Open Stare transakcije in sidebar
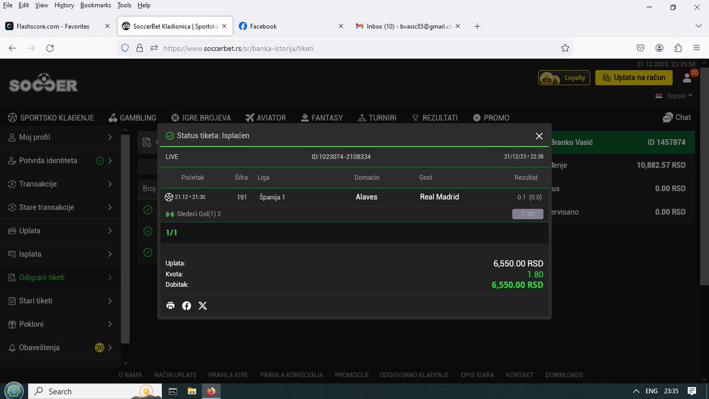Image resolution: width=709 pixels, height=399 pixels. click(60, 207)
